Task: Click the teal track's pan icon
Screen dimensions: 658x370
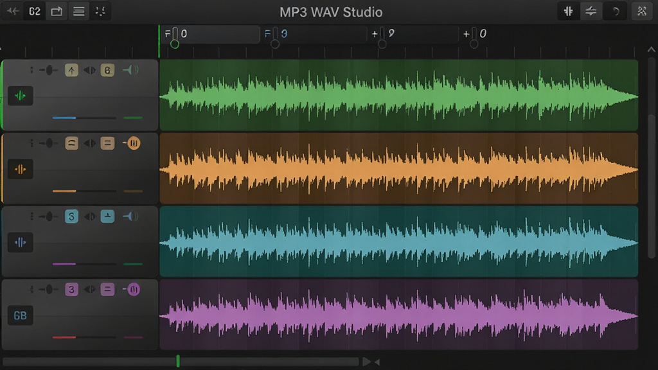Action: click(x=89, y=216)
